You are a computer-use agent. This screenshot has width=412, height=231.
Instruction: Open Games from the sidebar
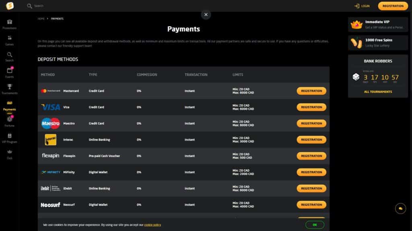coord(10,41)
